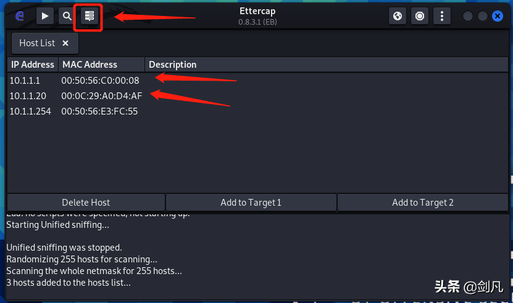This screenshot has width=513, height=303.
Task: Close the Ettercap window
Action: pos(498,16)
